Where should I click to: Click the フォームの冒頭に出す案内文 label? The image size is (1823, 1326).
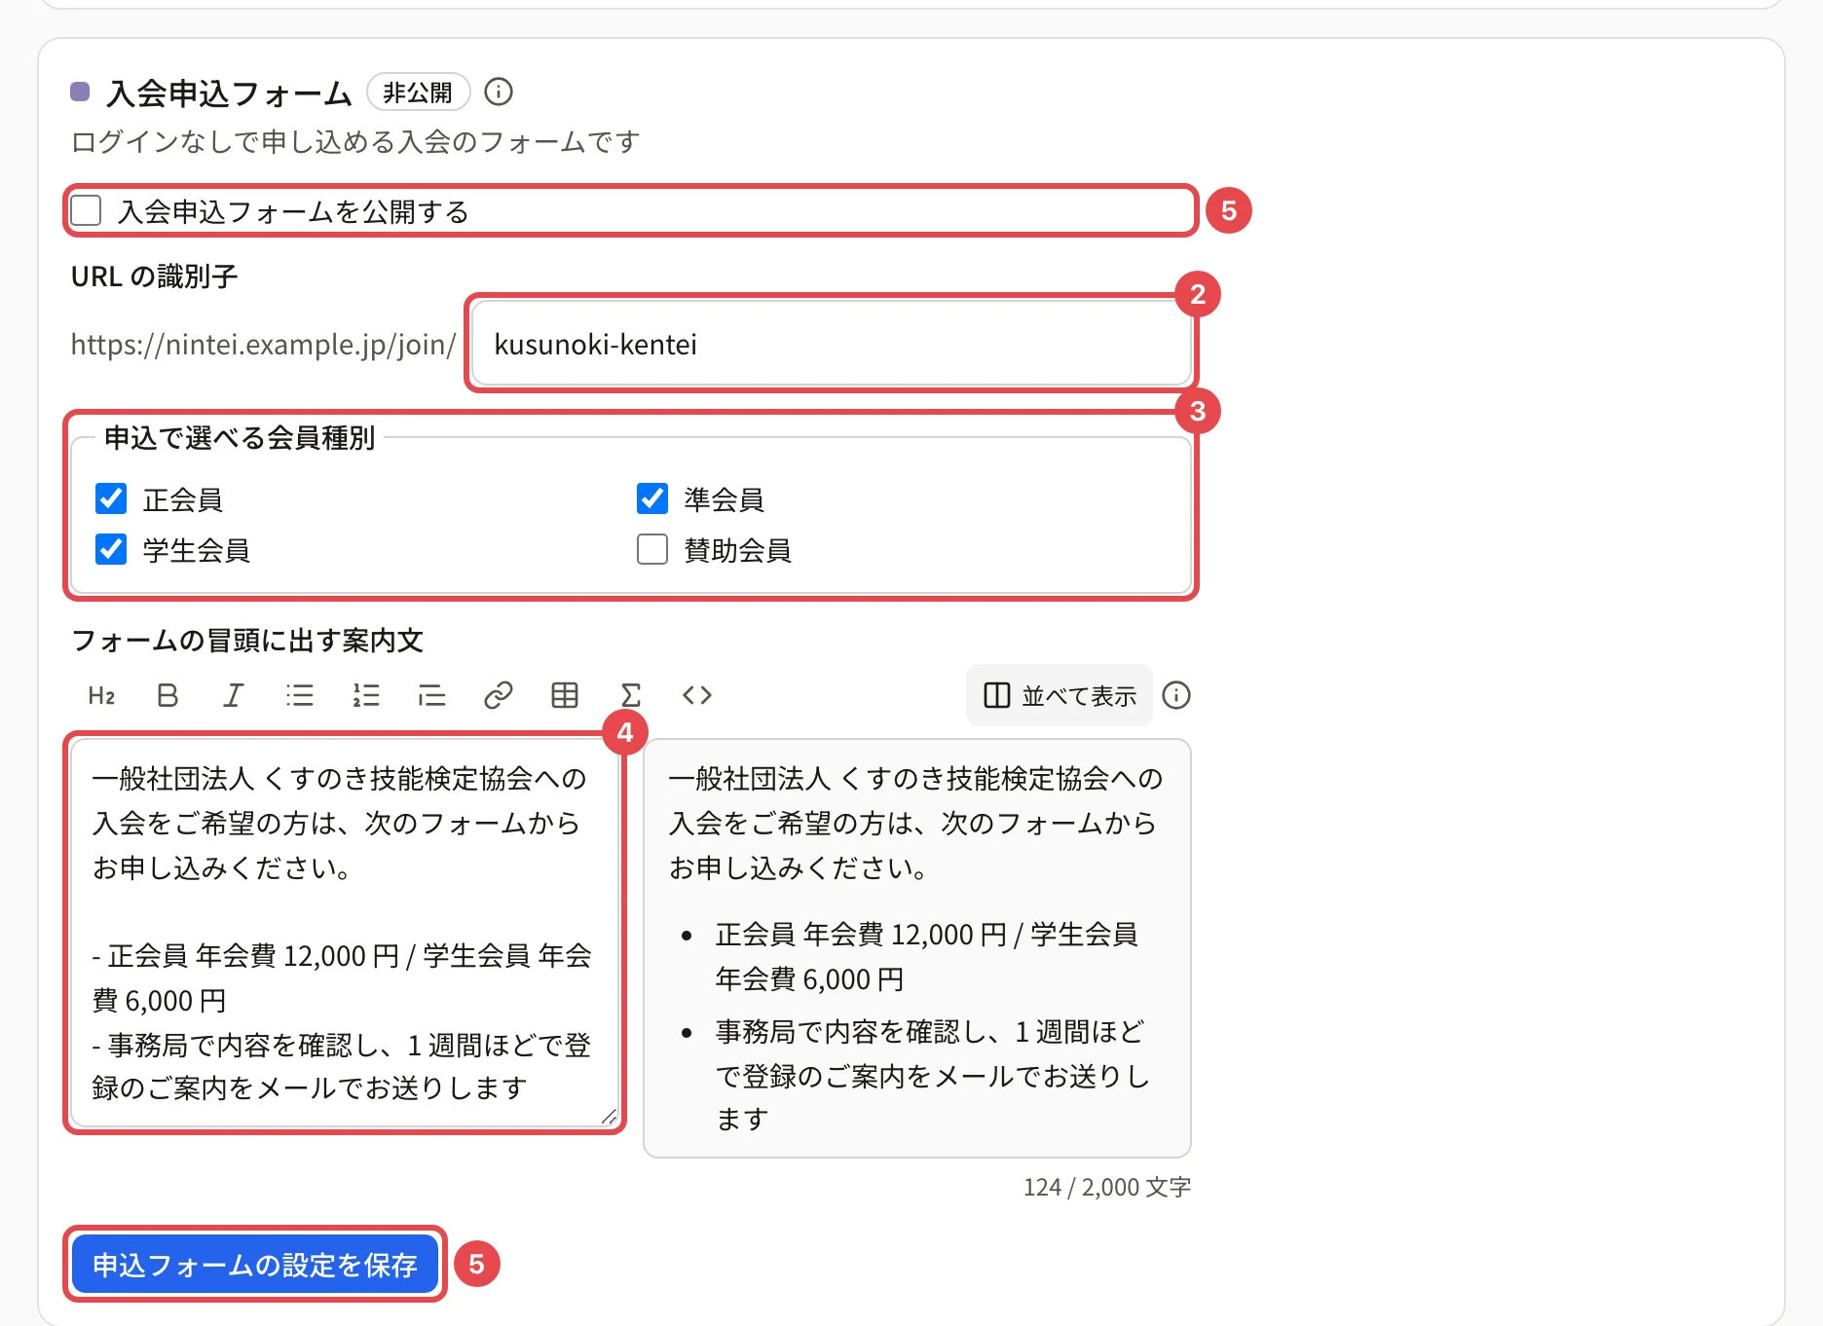247,641
